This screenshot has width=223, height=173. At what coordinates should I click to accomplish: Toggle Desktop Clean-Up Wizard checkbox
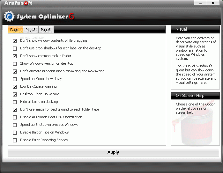coord(15,94)
